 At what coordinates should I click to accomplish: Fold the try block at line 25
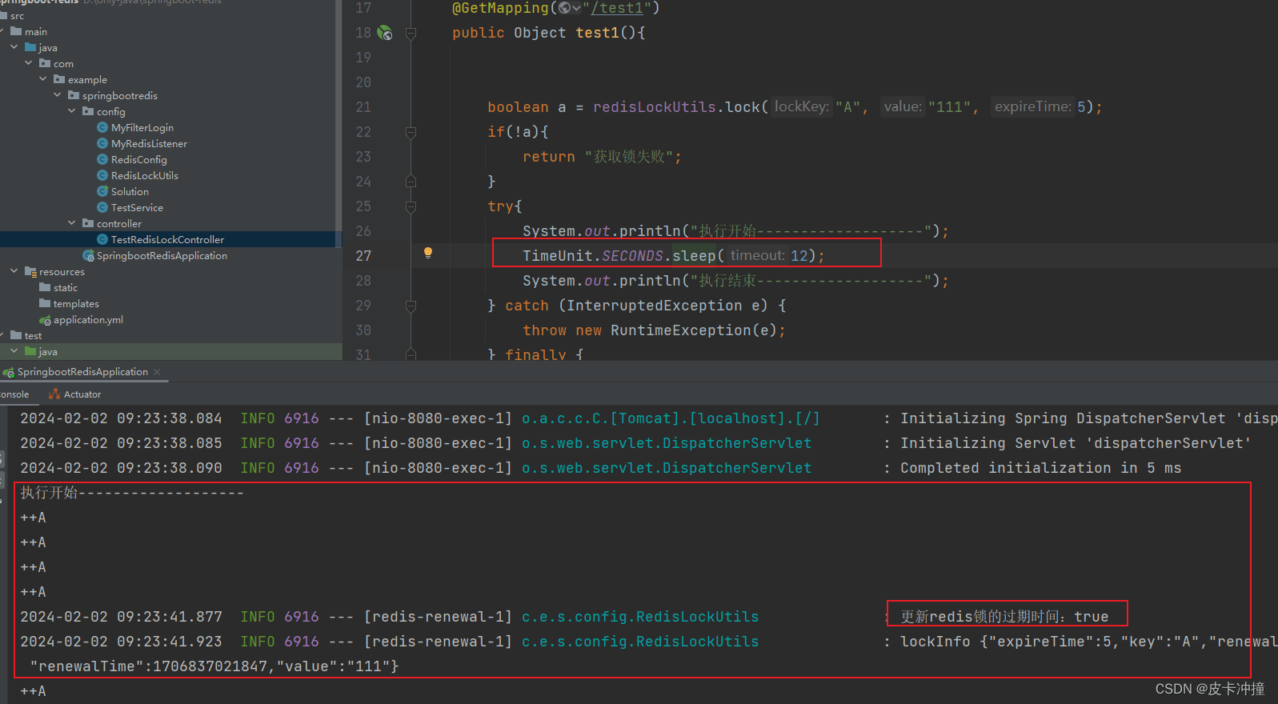tap(411, 206)
